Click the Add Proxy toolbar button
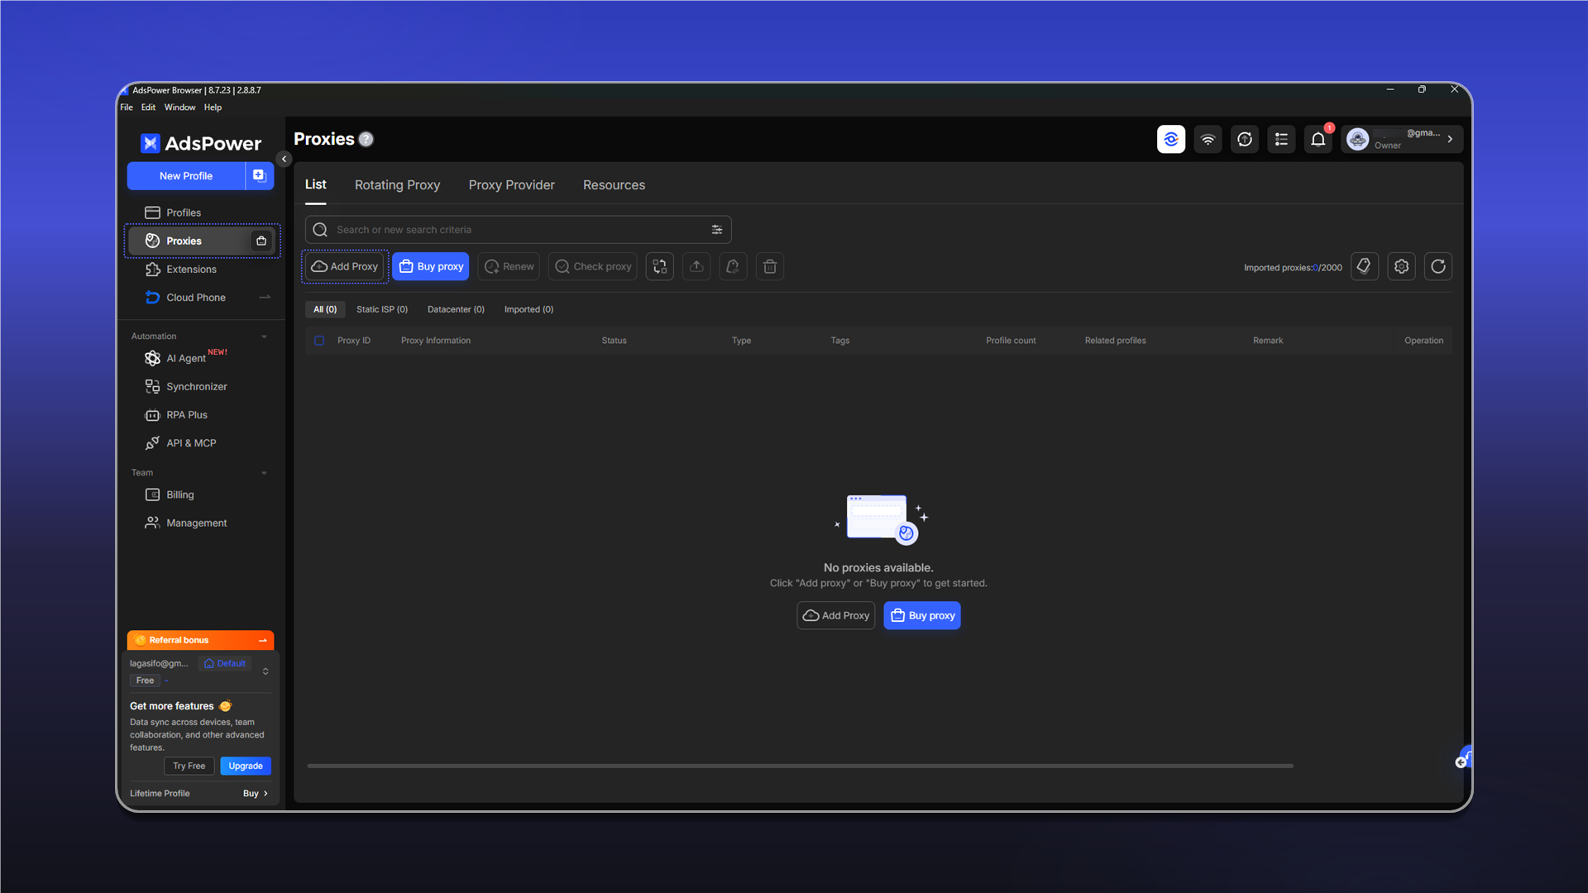This screenshot has width=1588, height=893. coord(345,266)
